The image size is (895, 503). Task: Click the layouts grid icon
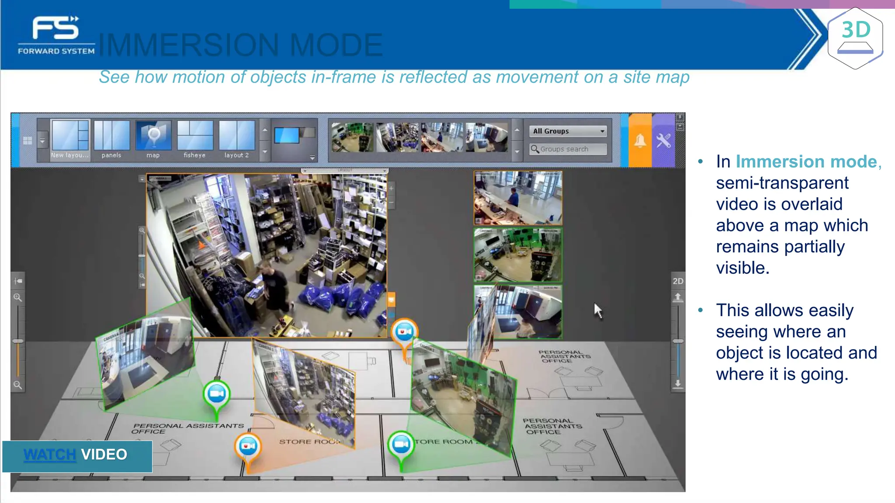tap(27, 141)
